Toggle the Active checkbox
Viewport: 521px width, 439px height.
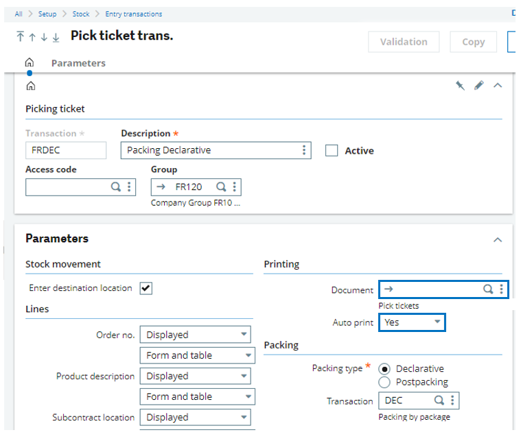pyautogui.click(x=332, y=150)
